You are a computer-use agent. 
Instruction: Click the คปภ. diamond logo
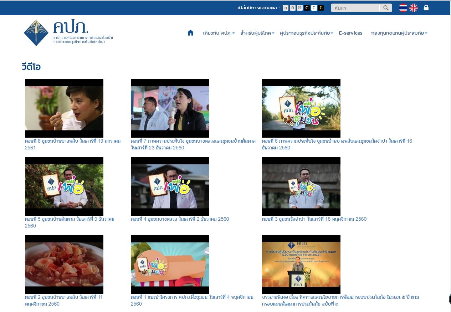tap(36, 33)
